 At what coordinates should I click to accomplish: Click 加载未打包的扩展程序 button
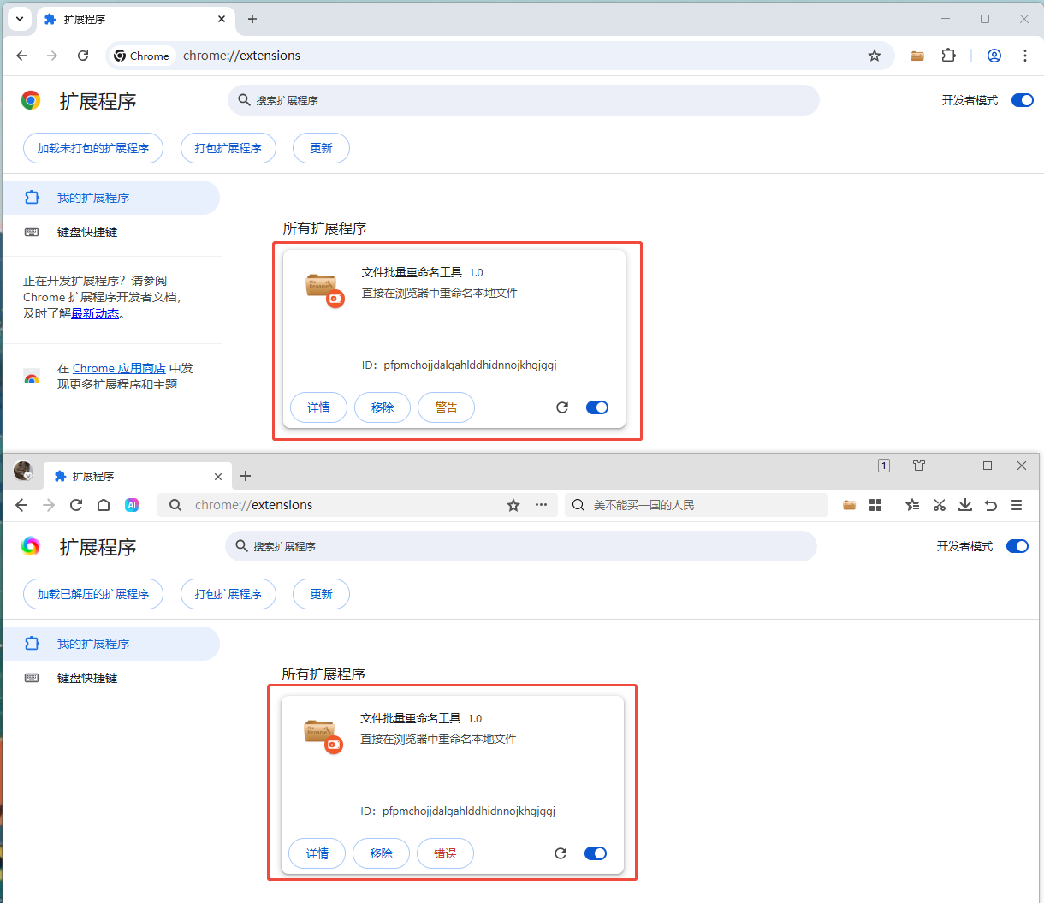(x=93, y=148)
